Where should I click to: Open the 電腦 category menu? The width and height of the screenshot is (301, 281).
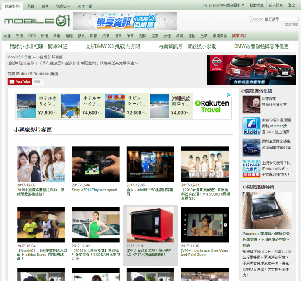pyautogui.click(x=69, y=36)
